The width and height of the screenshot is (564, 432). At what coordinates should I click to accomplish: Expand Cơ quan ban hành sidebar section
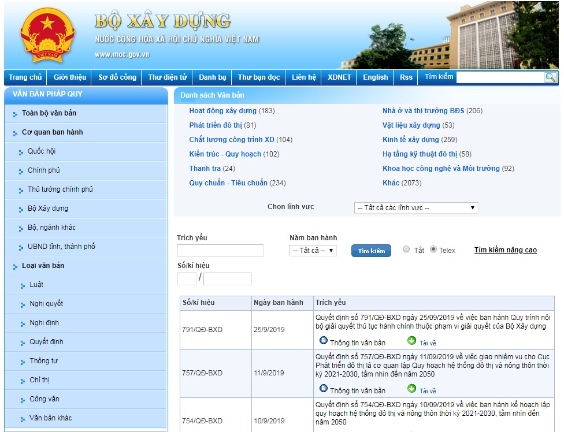[52, 132]
